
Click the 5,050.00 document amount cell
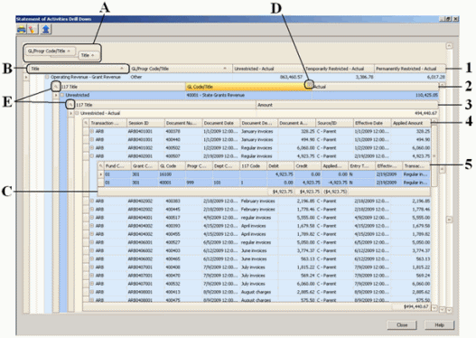click(296, 242)
